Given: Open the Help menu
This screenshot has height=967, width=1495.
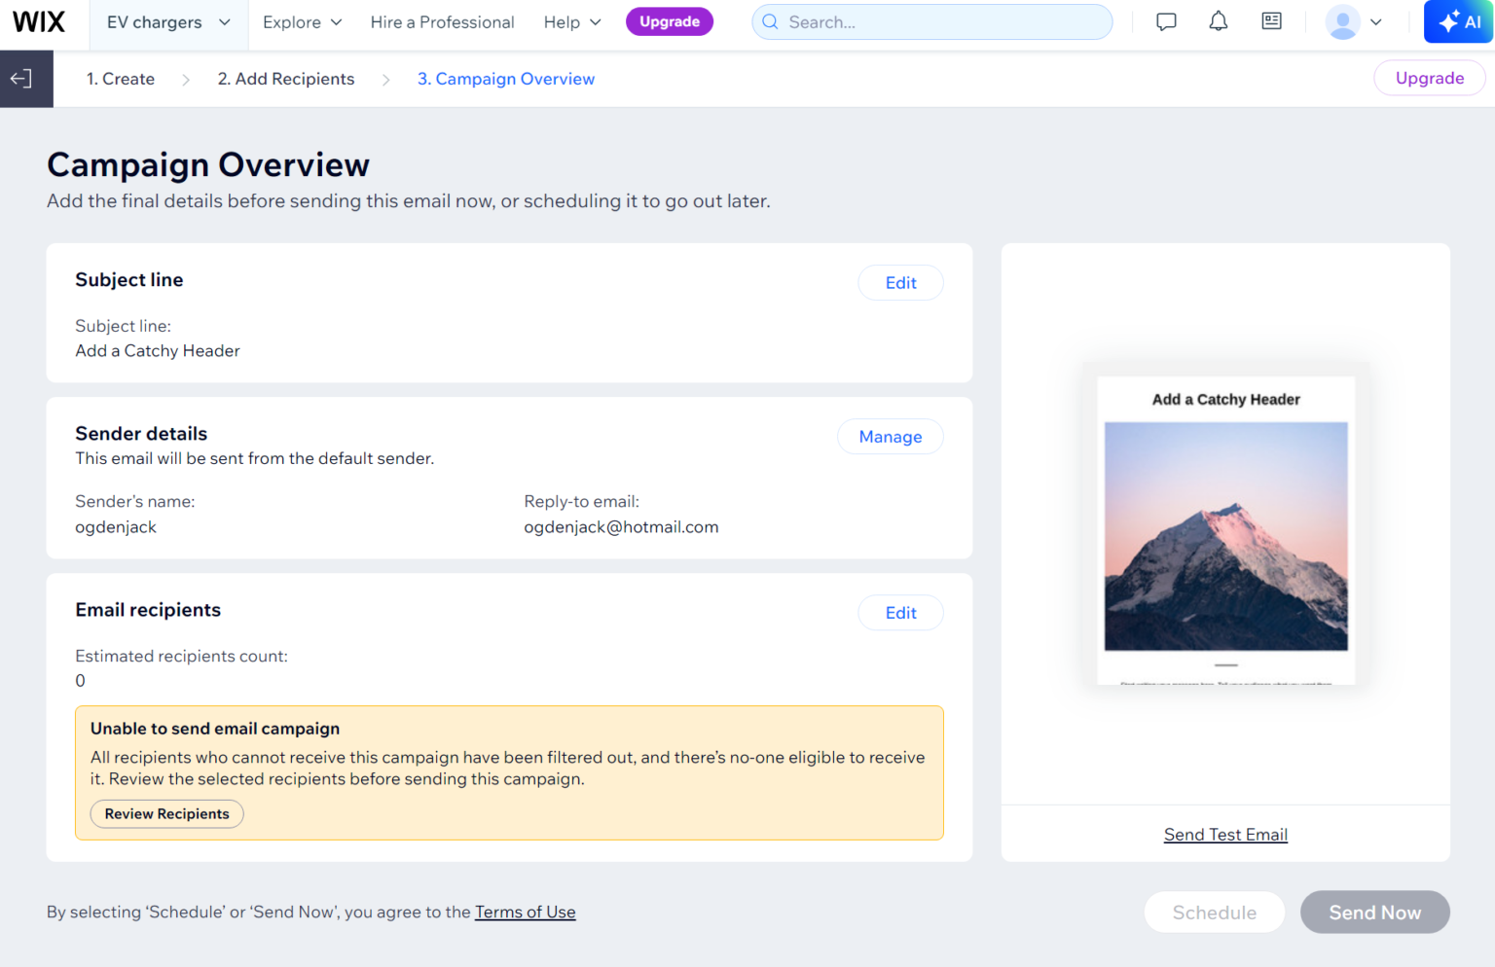Looking at the screenshot, I should (x=571, y=21).
